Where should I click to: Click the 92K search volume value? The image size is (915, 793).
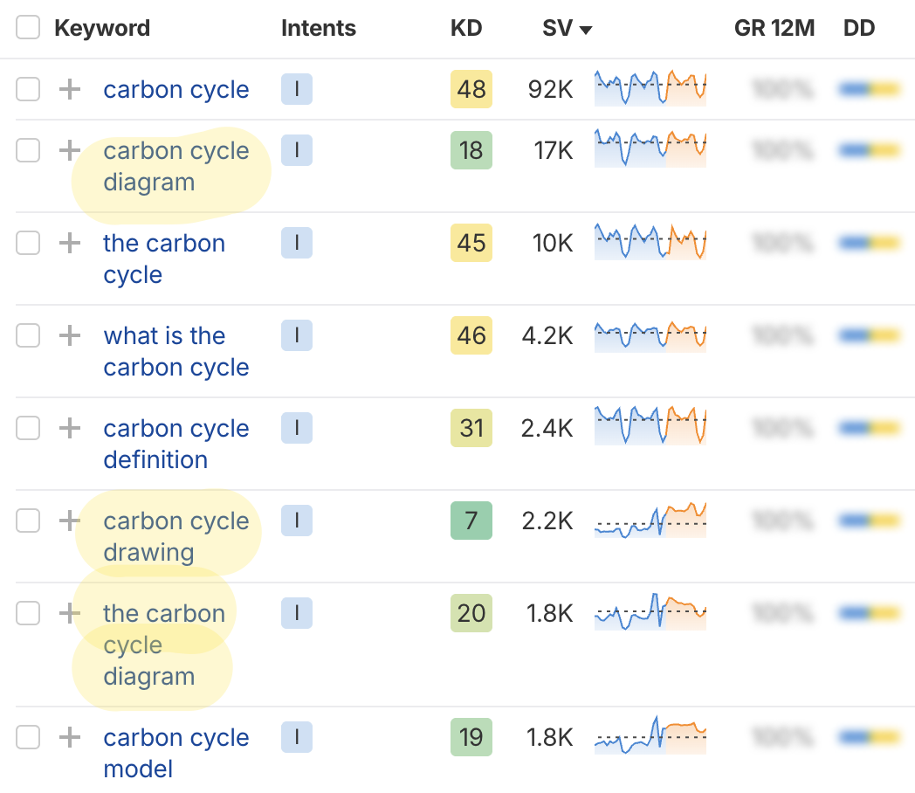pyautogui.click(x=550, y=89)
